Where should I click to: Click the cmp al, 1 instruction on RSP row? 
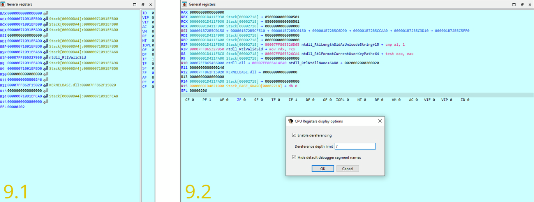(x=395, y=45)
